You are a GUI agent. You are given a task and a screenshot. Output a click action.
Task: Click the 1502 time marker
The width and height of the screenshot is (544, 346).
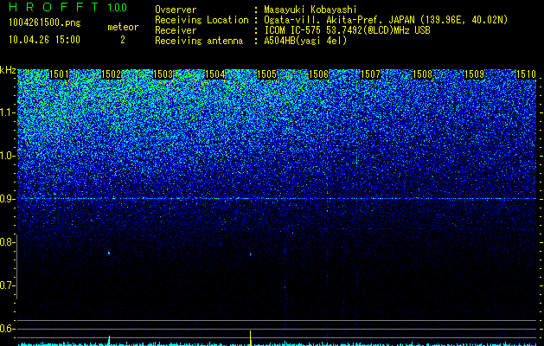111,74
